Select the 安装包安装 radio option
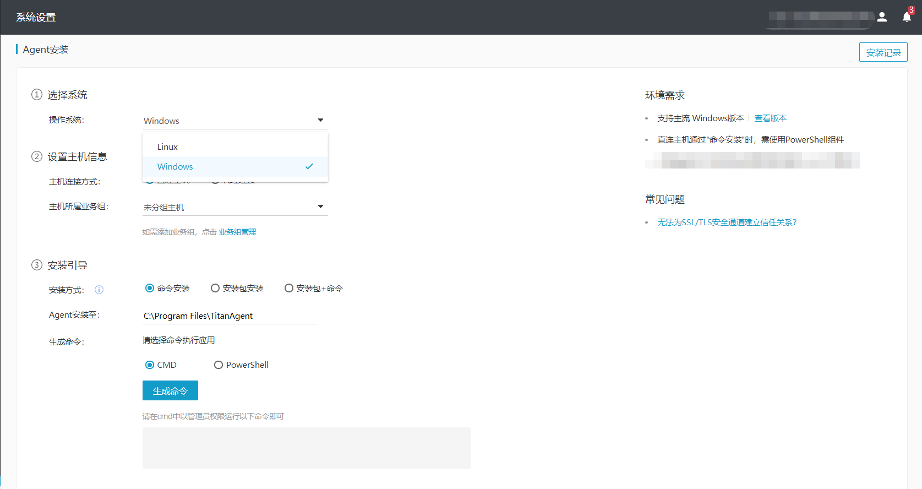Viewport: 922px width, 489px height. pyautogui.click(x=215, y=288)
